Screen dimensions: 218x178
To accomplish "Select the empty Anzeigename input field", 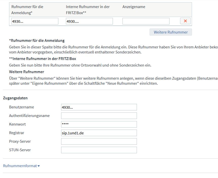I will coord(146,21).
